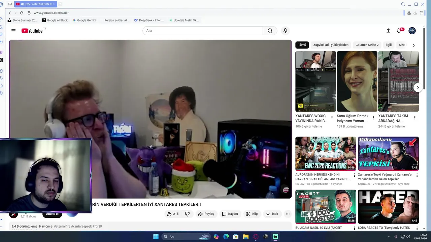Start voice search with the microphone icon

[285, 31]
